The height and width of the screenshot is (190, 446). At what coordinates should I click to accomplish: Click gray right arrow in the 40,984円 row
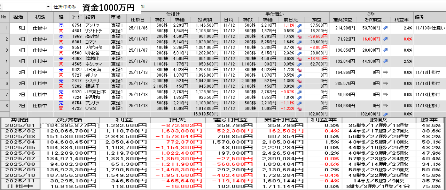385,95
